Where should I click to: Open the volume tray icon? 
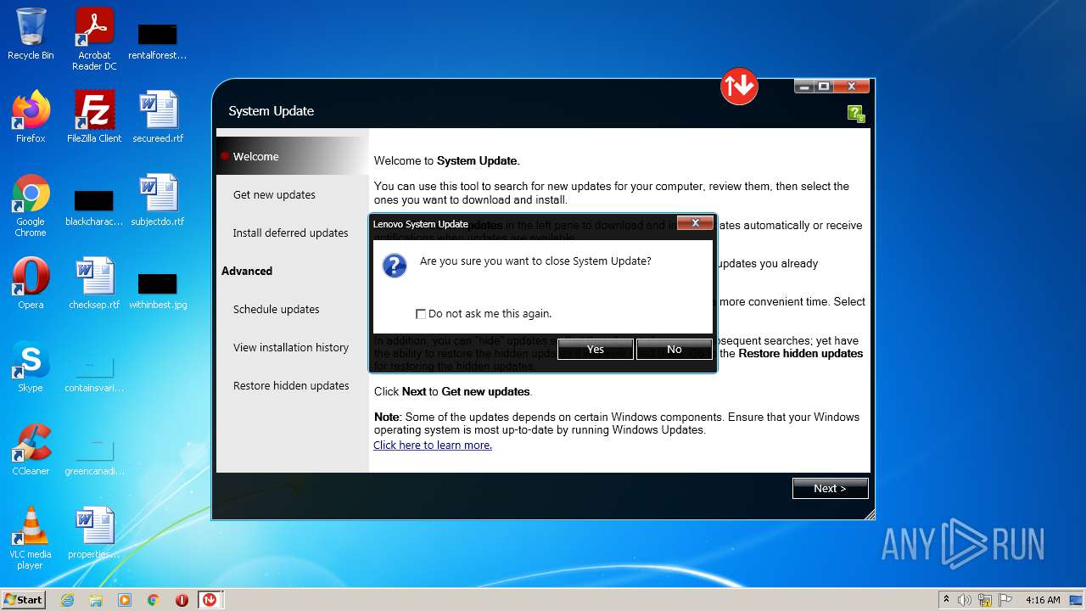pos(965,599)
